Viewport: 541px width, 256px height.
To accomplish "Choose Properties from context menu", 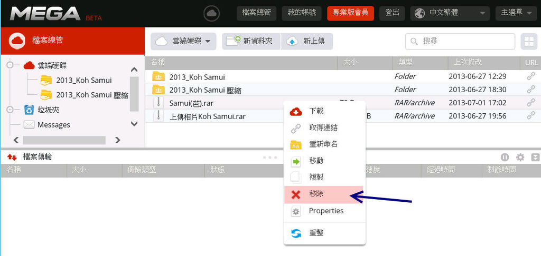I will 324,211.
